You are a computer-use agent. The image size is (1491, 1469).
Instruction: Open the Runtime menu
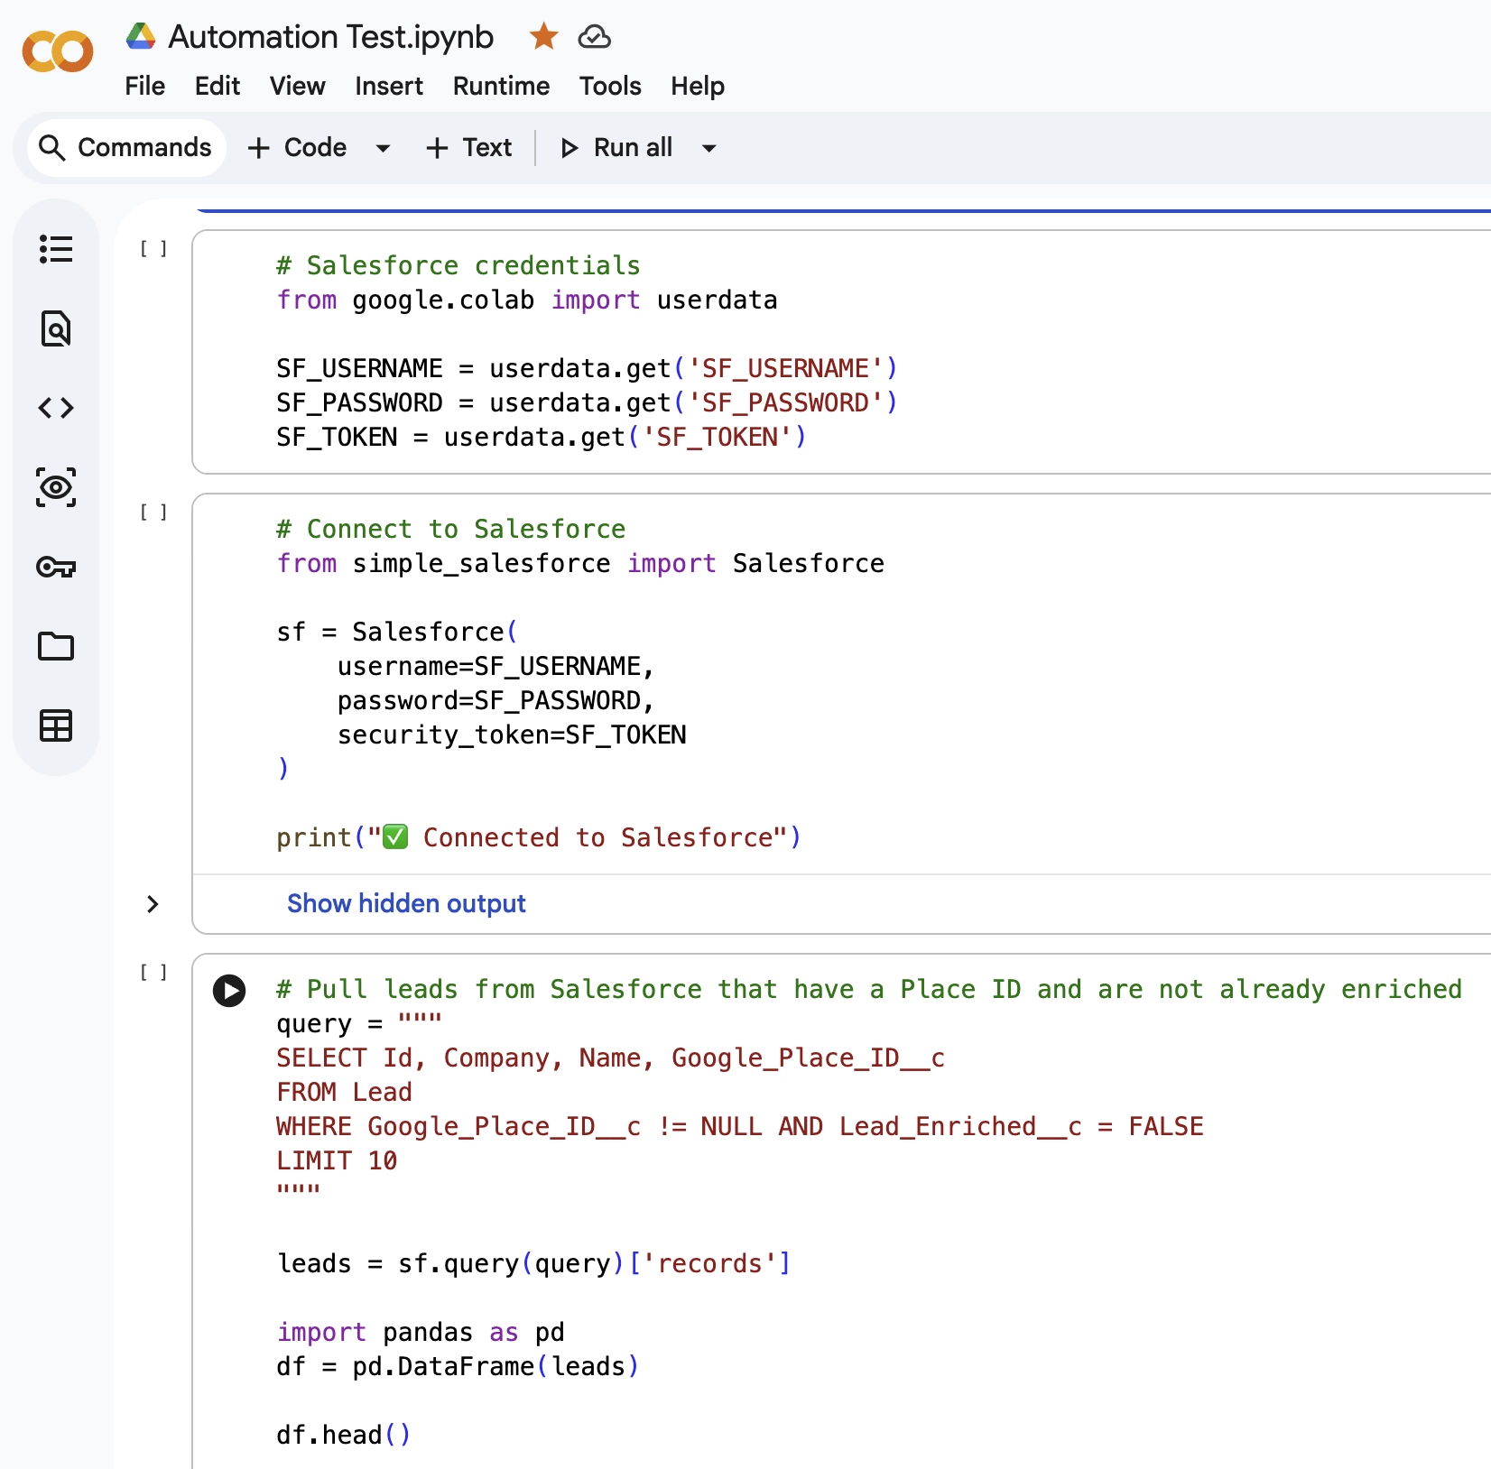(500, 86)
